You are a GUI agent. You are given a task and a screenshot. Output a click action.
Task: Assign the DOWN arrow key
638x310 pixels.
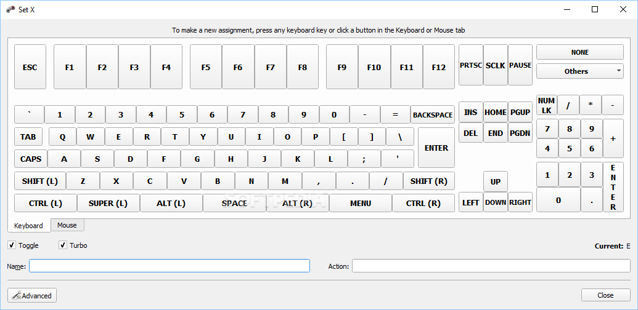(x=496, y=202)
